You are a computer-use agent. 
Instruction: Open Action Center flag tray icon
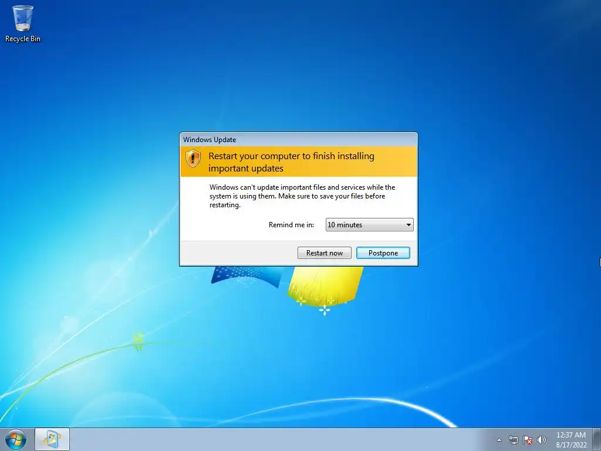(528, 440)
